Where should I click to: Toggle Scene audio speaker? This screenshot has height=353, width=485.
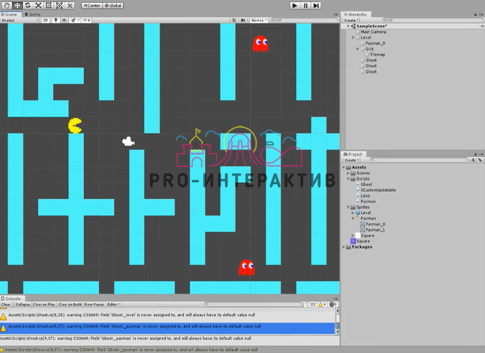click(x=65, y=20)
